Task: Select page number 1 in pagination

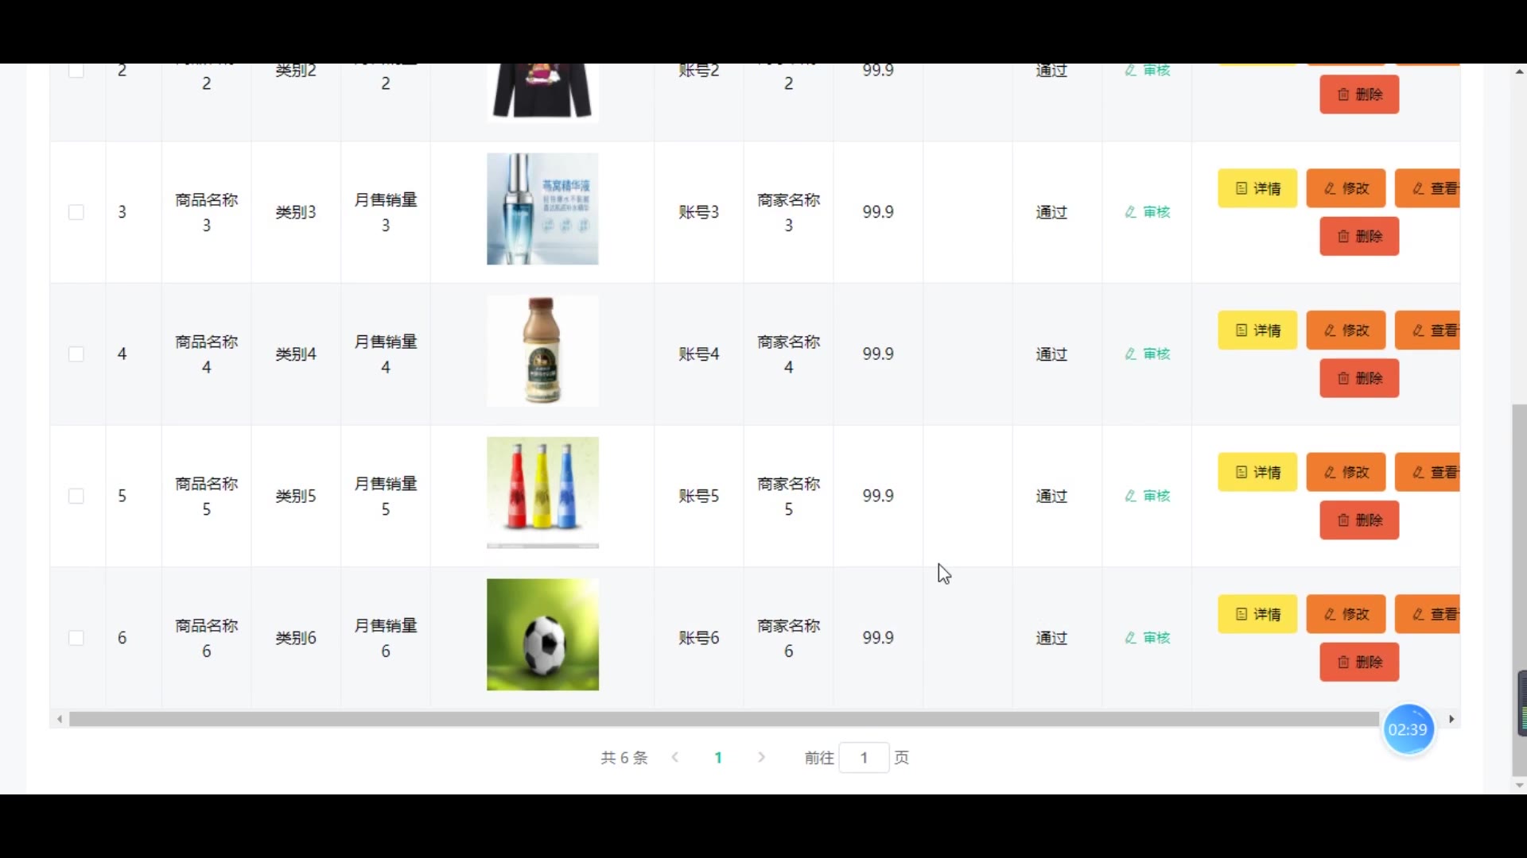Action: click(x=718, y=758)
